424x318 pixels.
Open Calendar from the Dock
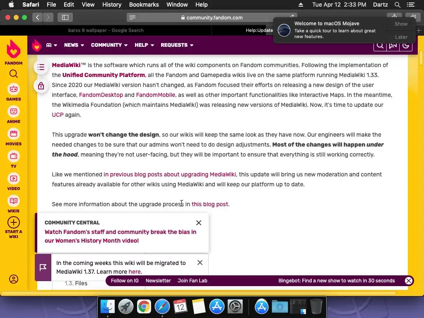181,307
